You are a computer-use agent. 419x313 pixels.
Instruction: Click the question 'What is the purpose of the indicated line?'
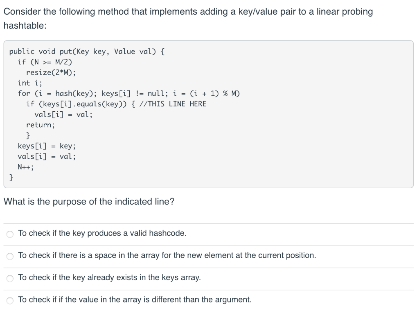click(x=89, y=201)
